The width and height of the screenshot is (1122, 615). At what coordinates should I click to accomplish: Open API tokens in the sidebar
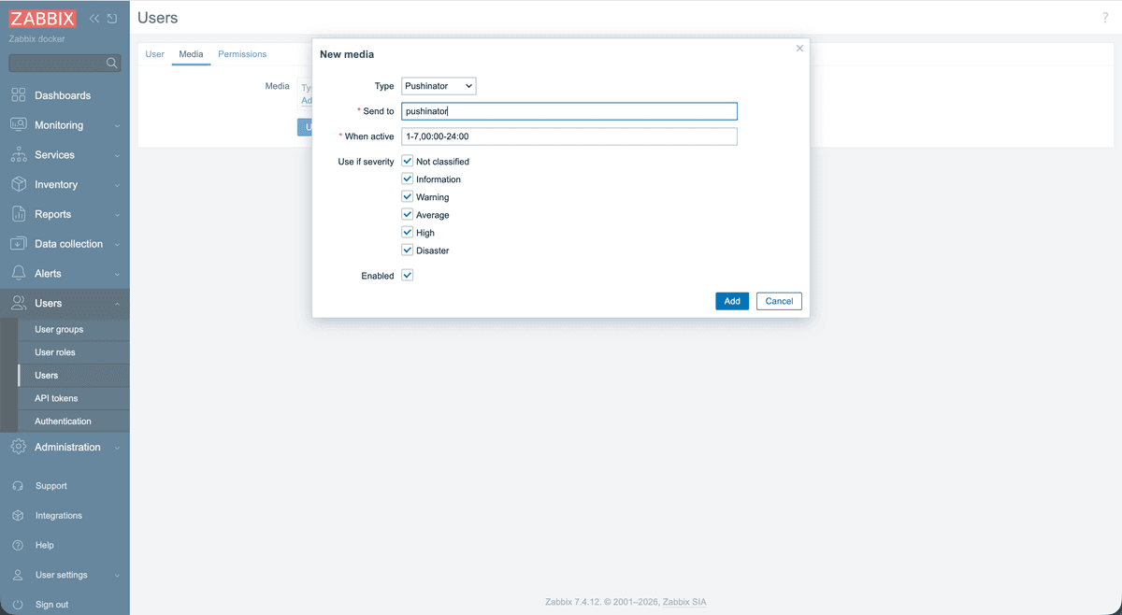point(56,398)
